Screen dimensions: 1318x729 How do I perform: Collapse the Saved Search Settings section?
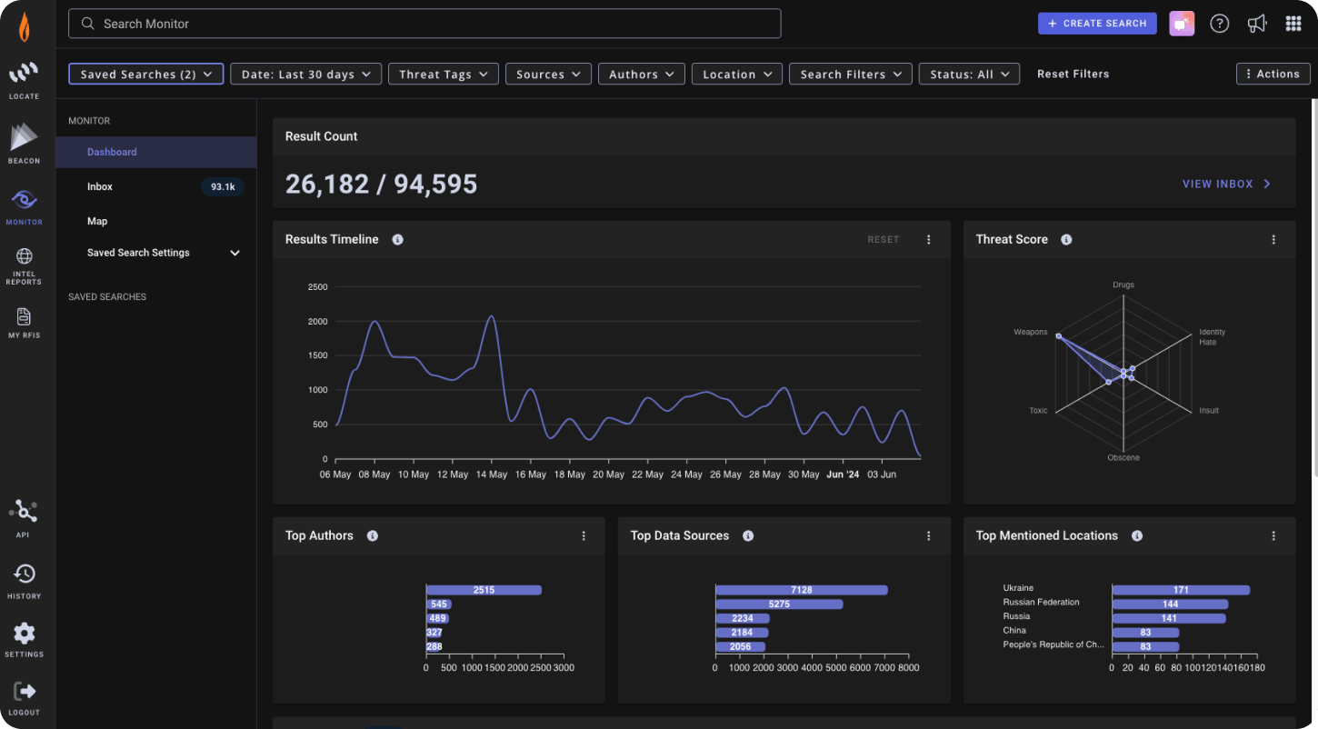[x=235, y=253]
